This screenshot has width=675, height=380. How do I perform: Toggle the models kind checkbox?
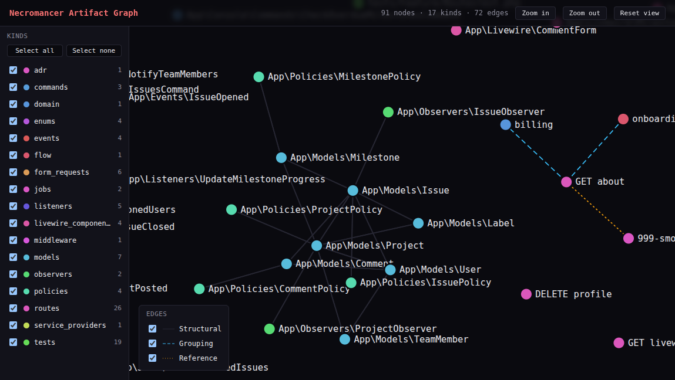coord(14,257)
